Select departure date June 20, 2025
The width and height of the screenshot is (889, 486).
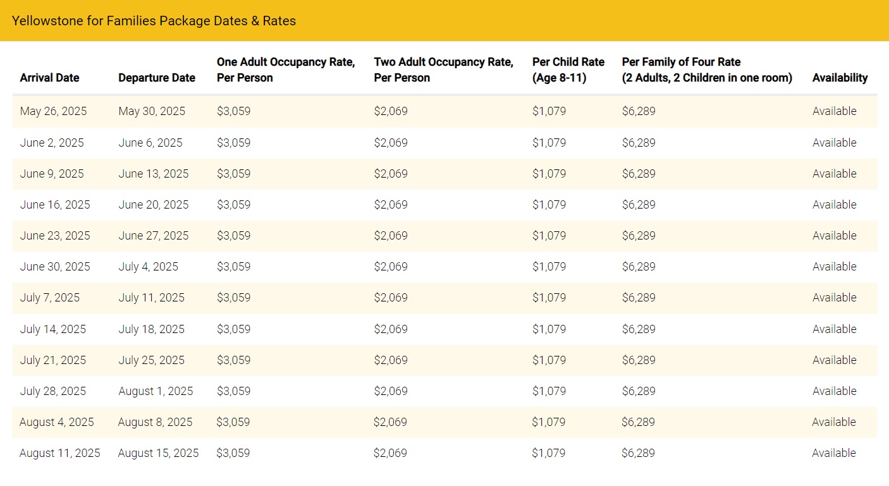(154, 205)
